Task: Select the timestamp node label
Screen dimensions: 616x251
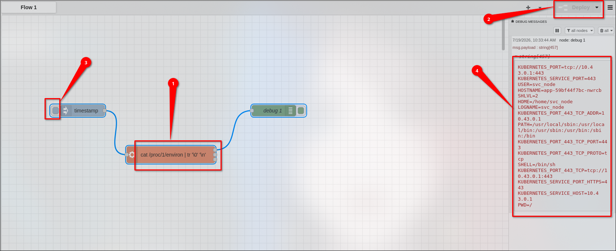Action: point(86,111)
